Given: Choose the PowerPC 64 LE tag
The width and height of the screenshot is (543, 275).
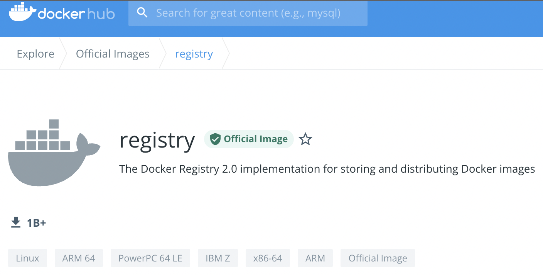Looking at the screenshot, I should tap(150, 258).
